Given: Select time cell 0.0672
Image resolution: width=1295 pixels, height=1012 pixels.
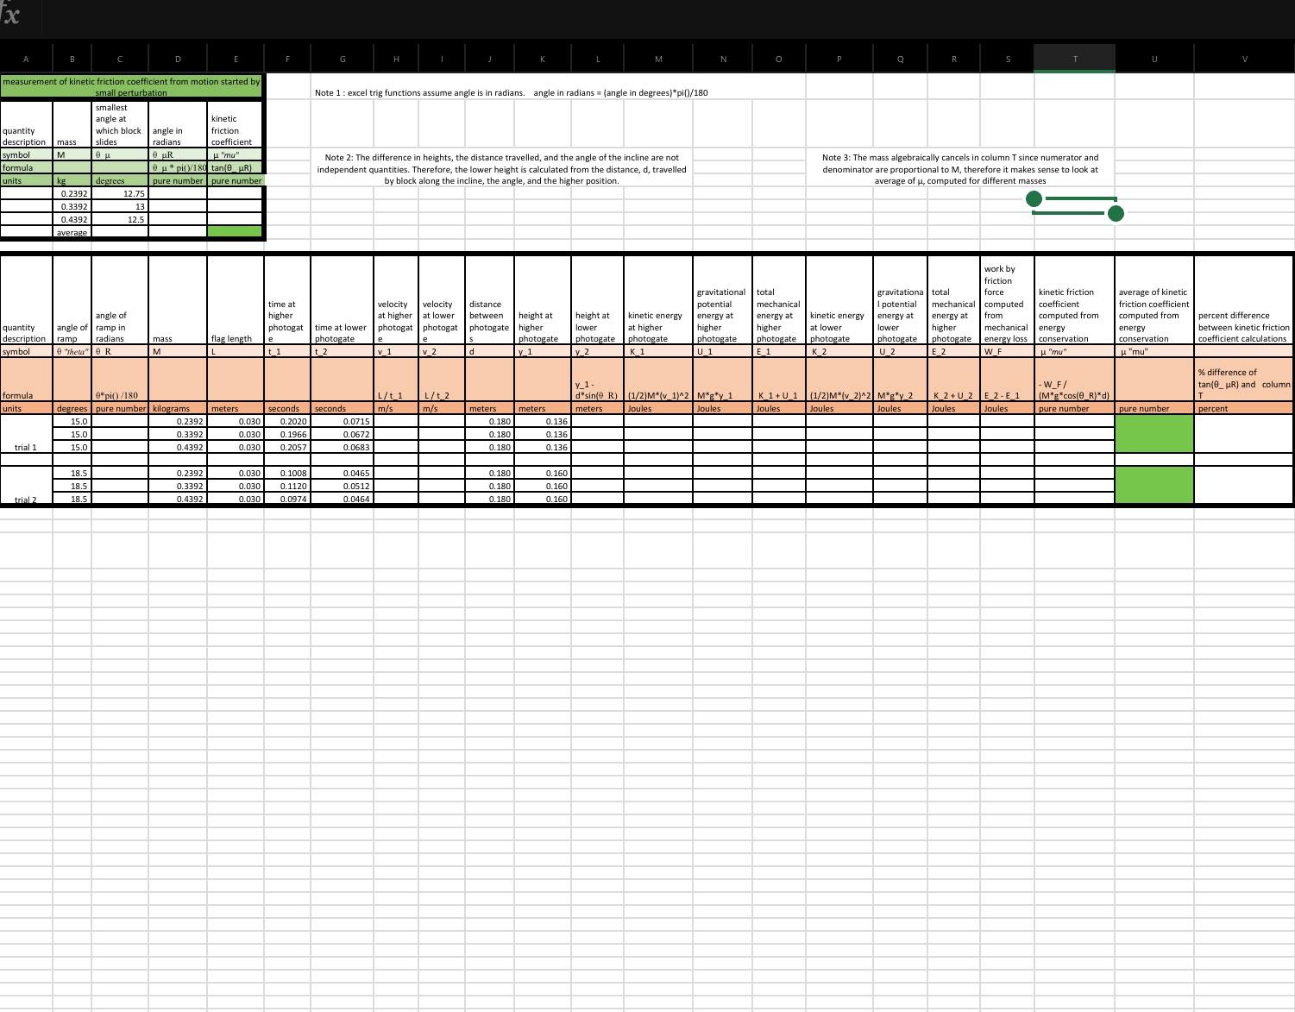Looking at the screenshot, I should [342, 434].
